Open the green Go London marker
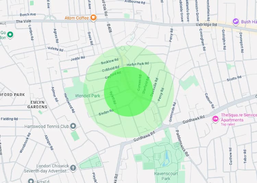Screen dimensions: 257x183 [x=10, y=35]
